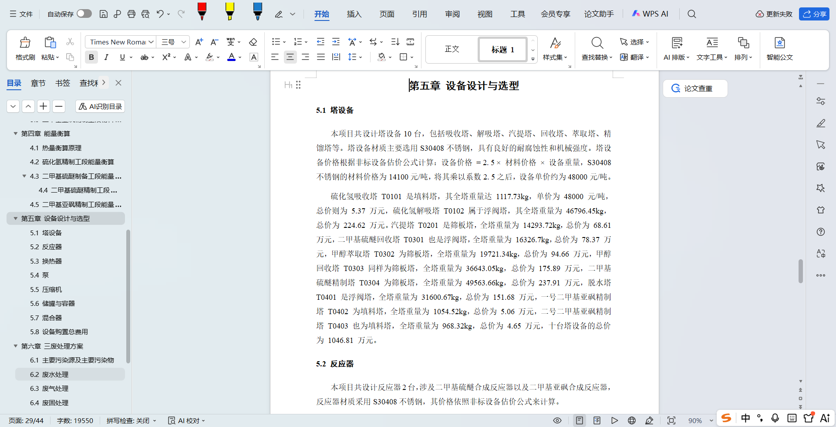Screen dimensions: 836x427
Task: Open the bullet list dropdown arrow
Action: coord(284,42)
